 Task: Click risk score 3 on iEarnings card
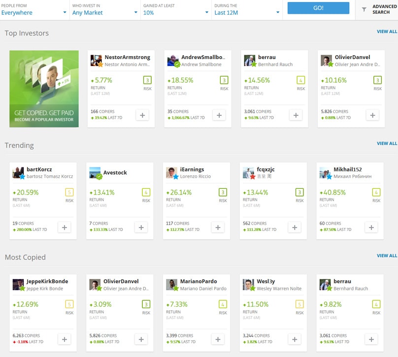pos(223,192)
